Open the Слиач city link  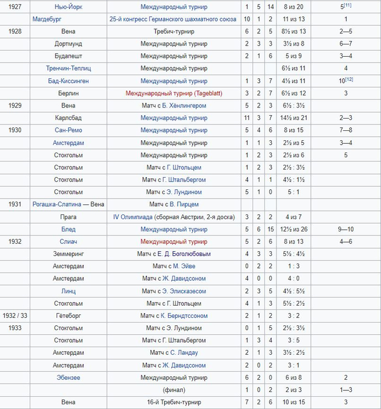[68, 241]
